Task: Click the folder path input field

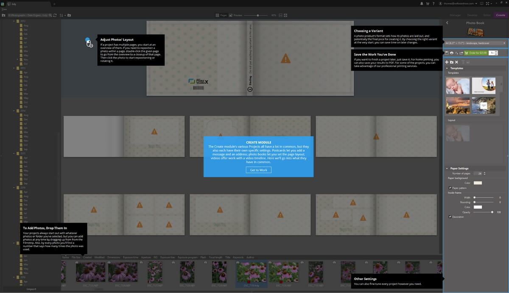Action: tap(28, 15)
